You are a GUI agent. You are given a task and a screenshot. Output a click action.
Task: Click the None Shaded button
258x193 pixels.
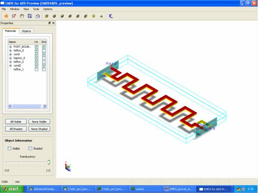point(39,129)
